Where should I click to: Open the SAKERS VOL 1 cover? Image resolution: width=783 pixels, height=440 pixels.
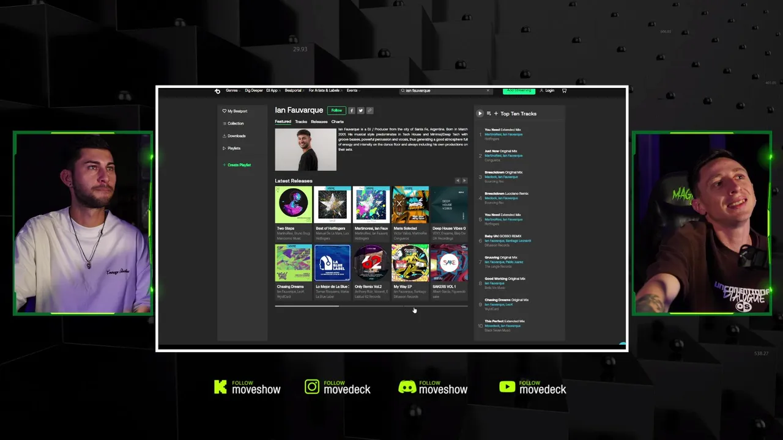[449, 263]
